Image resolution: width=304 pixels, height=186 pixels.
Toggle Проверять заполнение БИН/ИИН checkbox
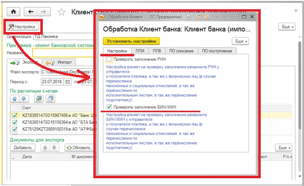click(x=109, y=107)
